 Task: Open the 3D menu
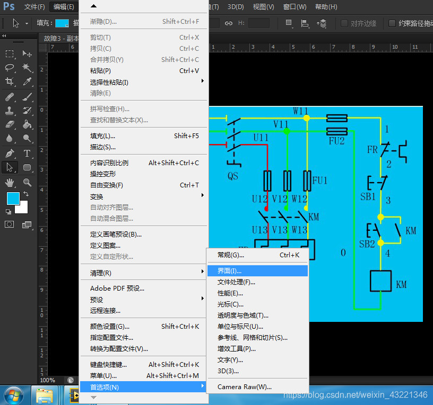click(x=236, y=6)
